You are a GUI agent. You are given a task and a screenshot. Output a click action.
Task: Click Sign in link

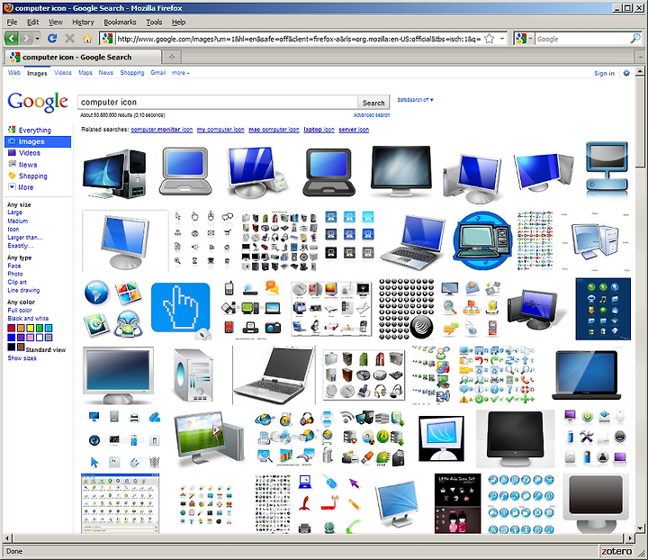604,73
